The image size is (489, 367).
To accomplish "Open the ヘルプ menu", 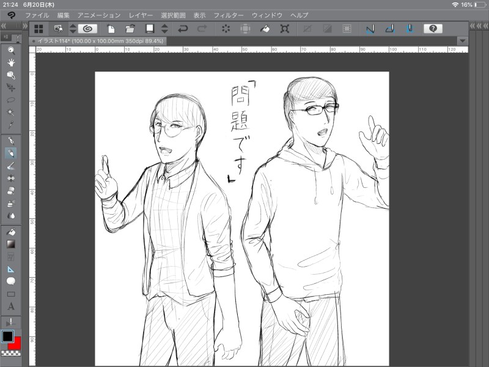I will (x=299, y=15).
